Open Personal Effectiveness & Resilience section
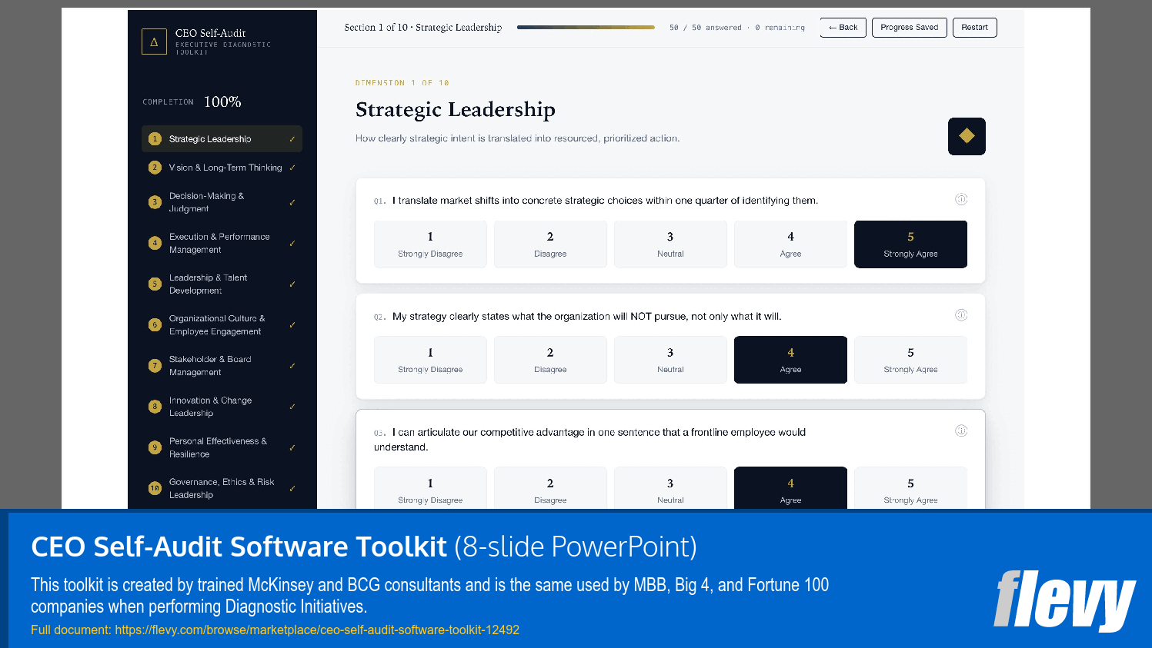Viewport: 1152px width, 648px height. [x=222, y=447]
